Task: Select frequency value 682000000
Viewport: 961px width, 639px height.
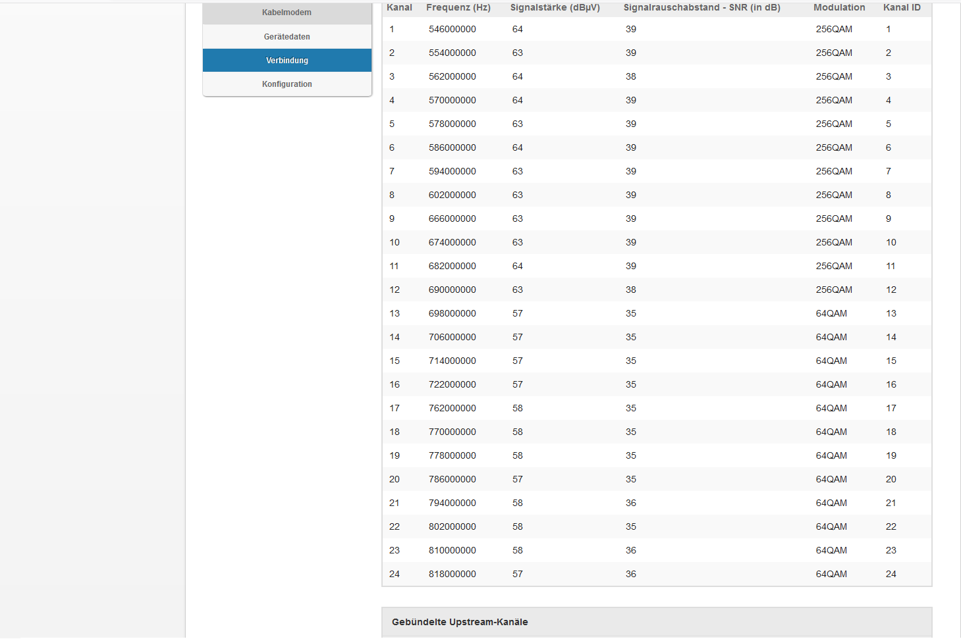Action: (453, 266)
